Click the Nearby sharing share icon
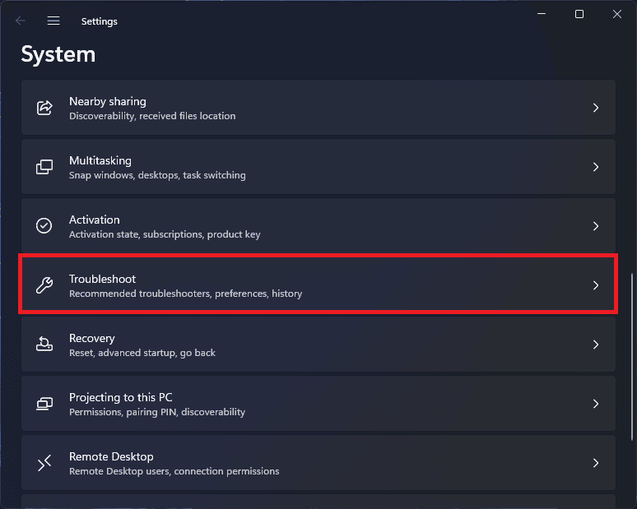The height and width of the screenshot is (509, 637). (x=44, y=108)
